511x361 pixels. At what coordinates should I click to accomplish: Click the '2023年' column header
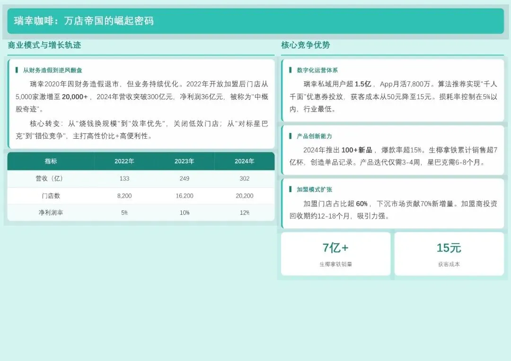(x=184, y=161)
